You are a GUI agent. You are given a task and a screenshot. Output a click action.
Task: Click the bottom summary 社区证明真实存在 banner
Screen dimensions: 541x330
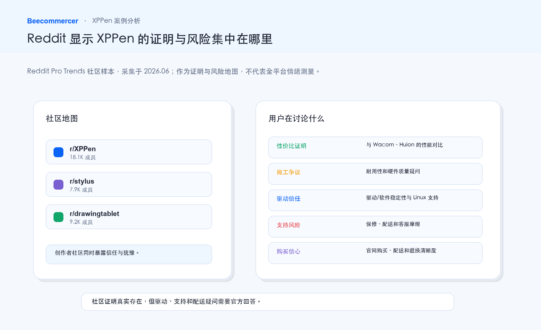click(267, 302)
